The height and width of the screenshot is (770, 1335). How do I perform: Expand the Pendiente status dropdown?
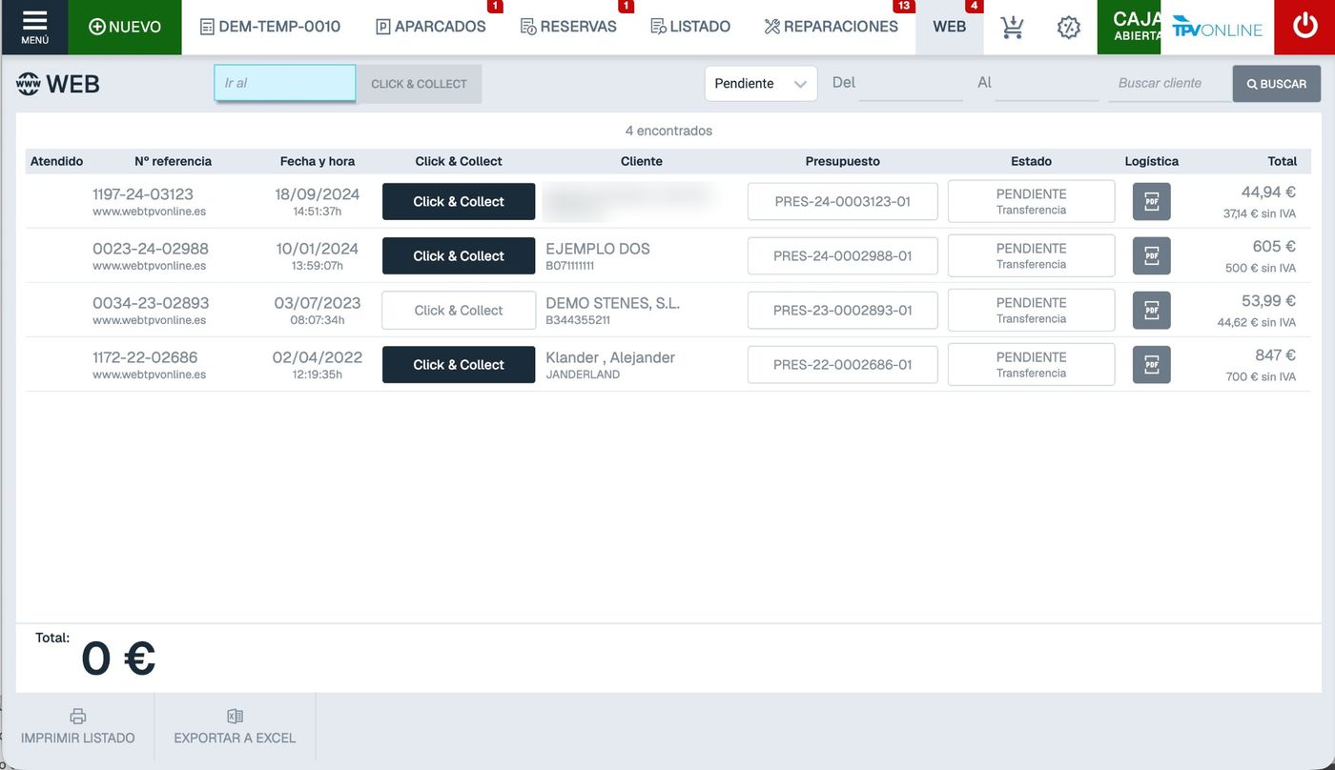(761, 83)
